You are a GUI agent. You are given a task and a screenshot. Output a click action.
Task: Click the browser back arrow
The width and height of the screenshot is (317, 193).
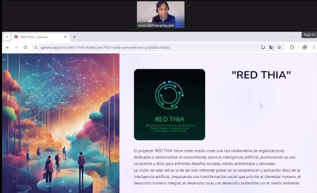(x=7, y=47)
